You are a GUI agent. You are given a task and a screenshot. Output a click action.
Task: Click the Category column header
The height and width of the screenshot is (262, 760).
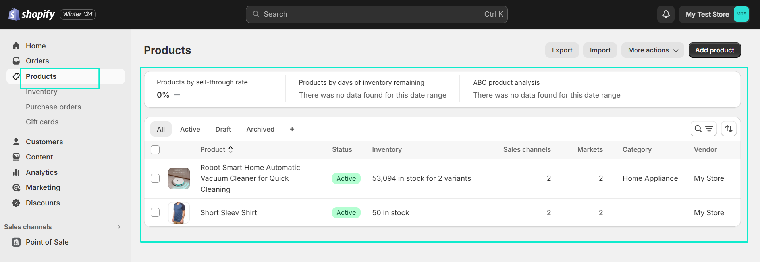pyautogui.click(x=637, y=149)
